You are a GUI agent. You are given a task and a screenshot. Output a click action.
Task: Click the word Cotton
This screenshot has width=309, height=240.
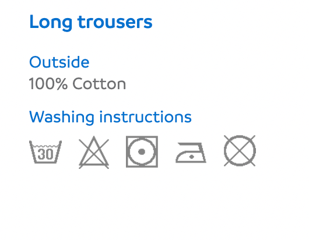click(99, 84)
